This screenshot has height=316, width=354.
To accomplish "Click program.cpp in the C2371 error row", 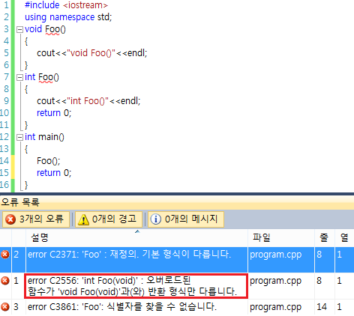I will click(x=275, y=255).
